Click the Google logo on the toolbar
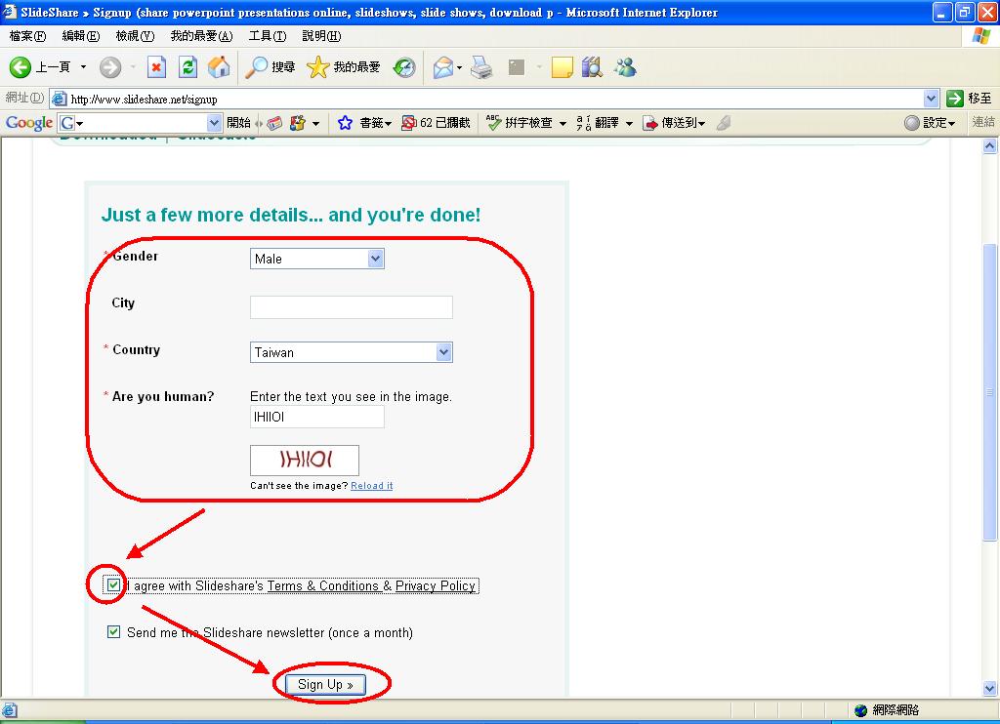 (28, 122)
